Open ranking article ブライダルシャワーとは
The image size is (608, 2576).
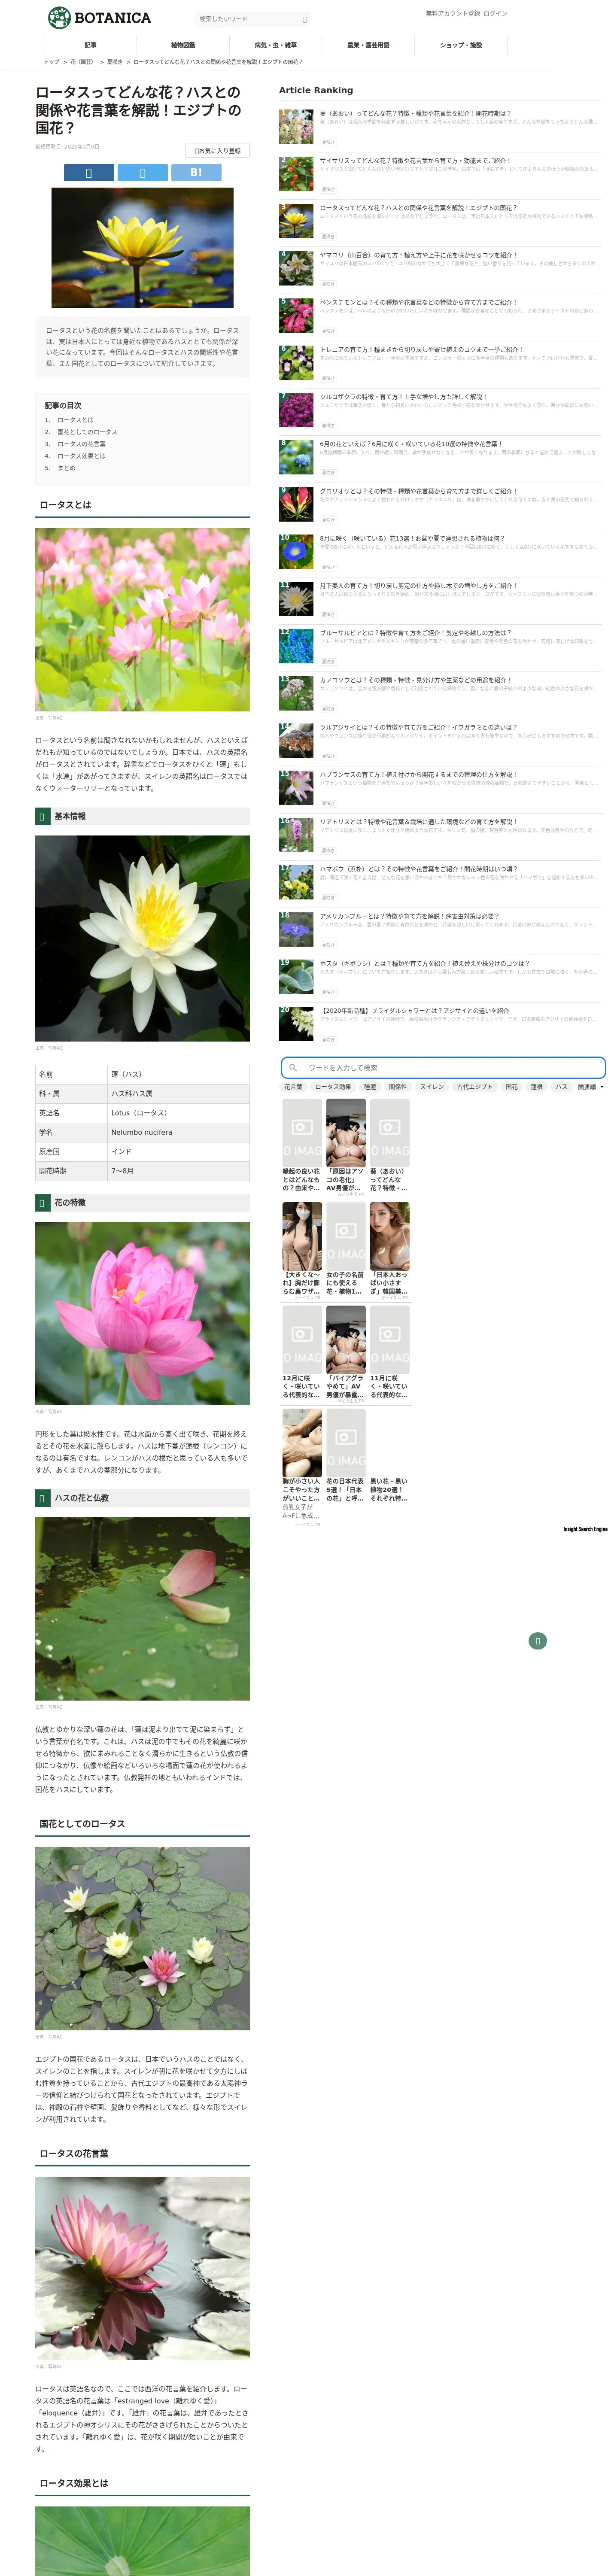tap(414, 1011)
